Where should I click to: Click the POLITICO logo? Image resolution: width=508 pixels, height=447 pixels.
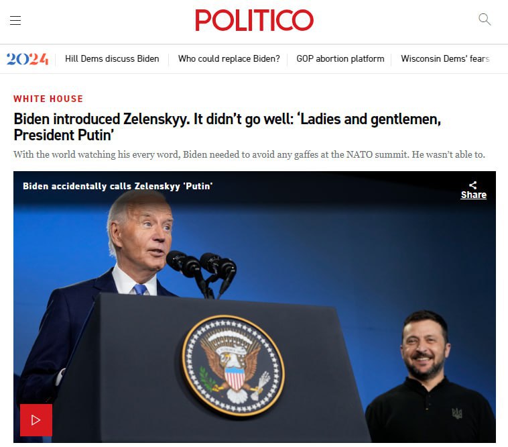[x=254, y=20]
